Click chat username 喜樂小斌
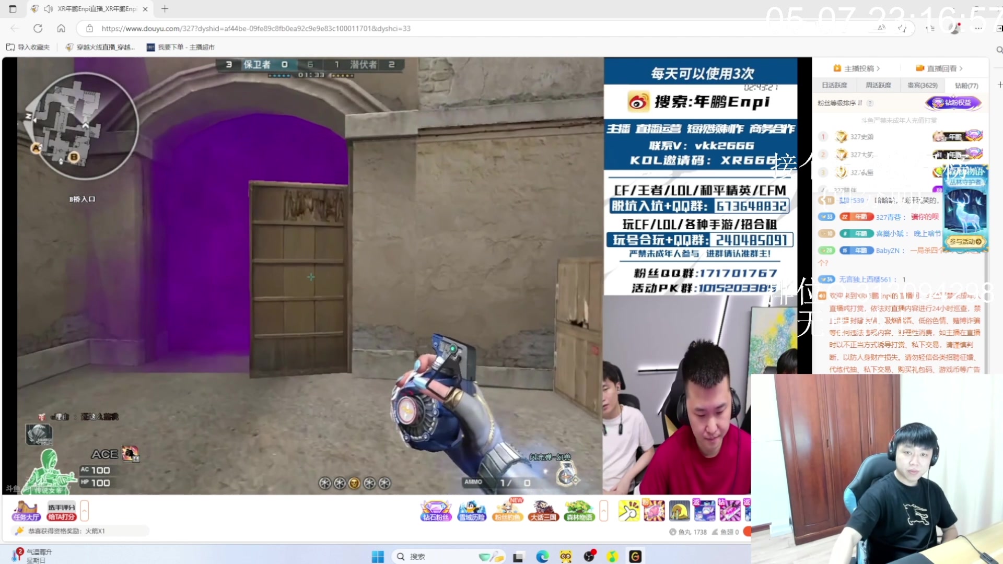 click(x=890, y=233)
